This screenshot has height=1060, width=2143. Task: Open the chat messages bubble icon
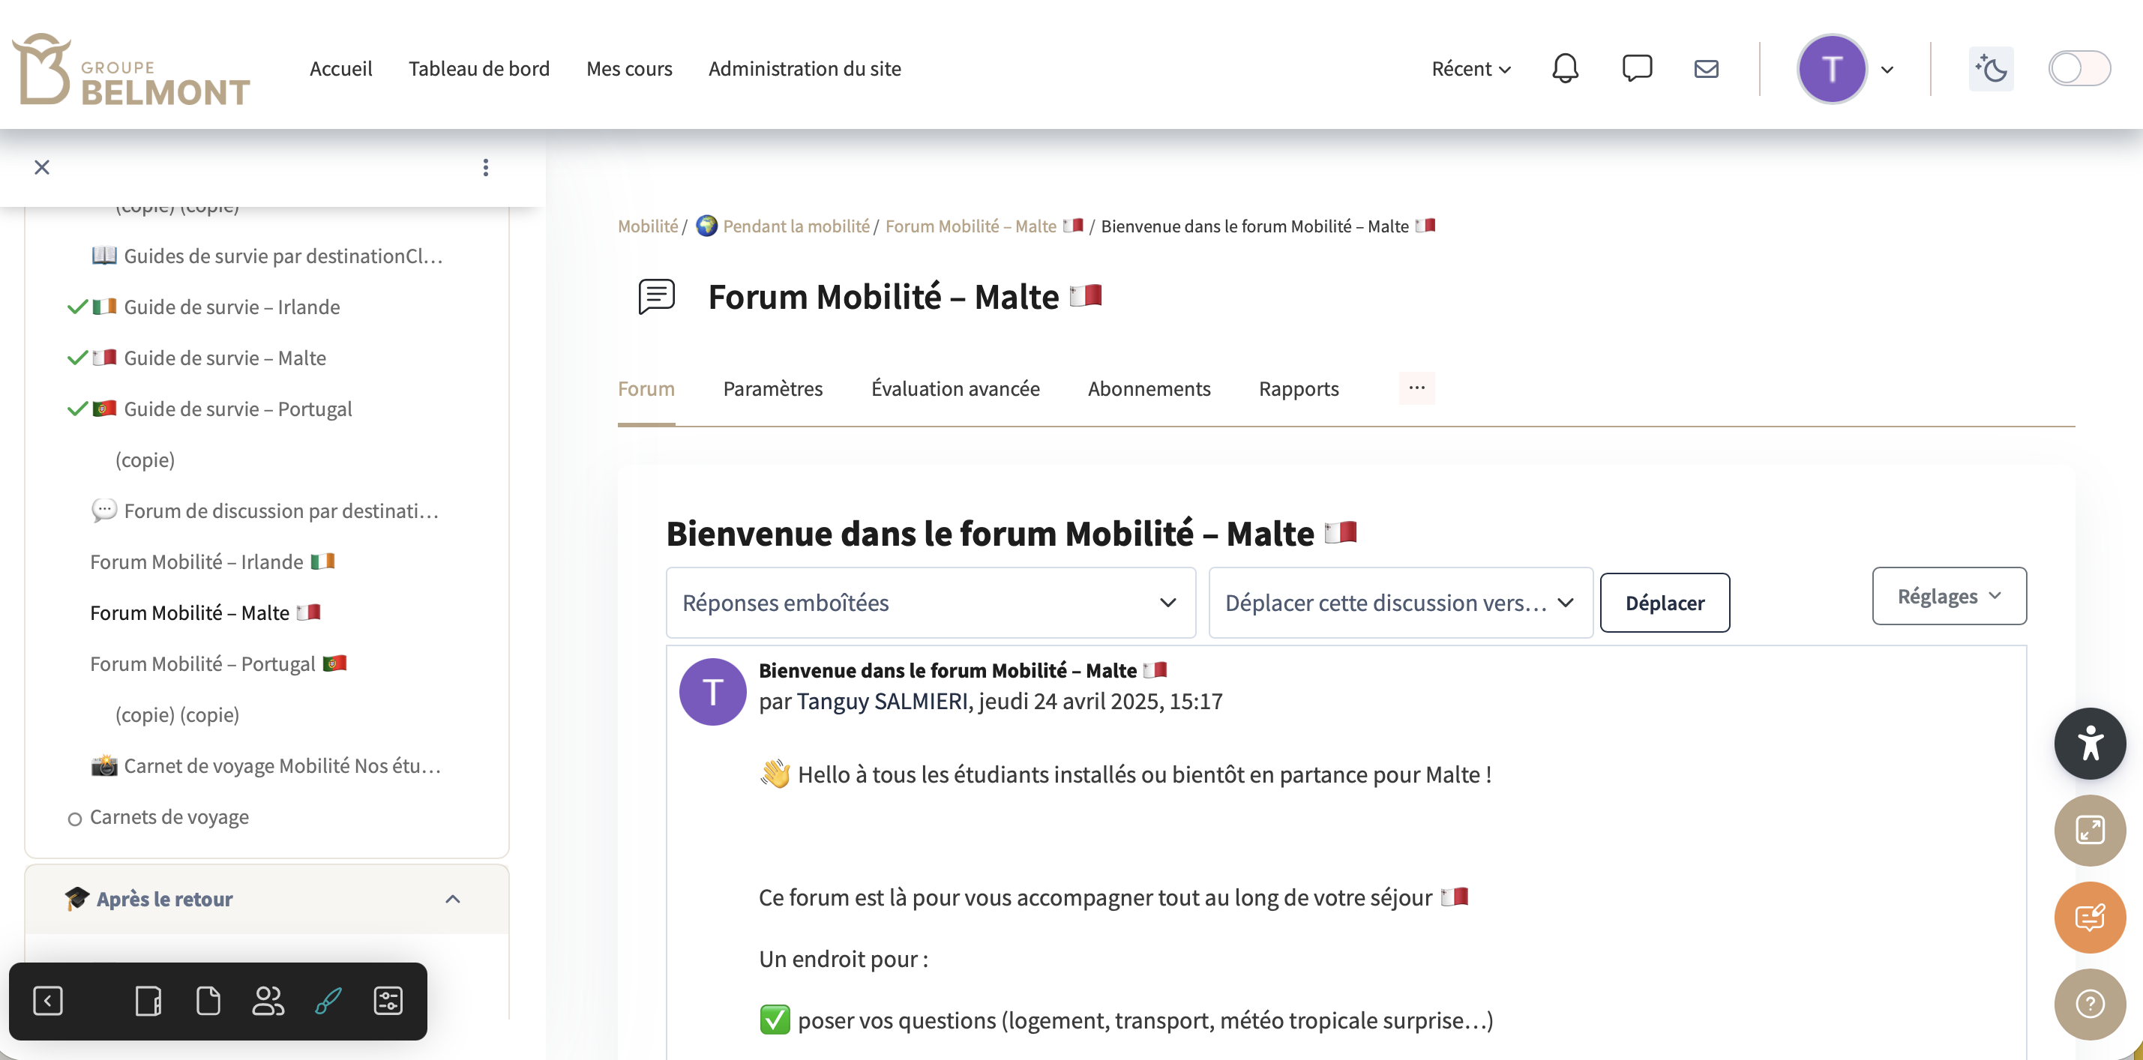coord(1636,68)
